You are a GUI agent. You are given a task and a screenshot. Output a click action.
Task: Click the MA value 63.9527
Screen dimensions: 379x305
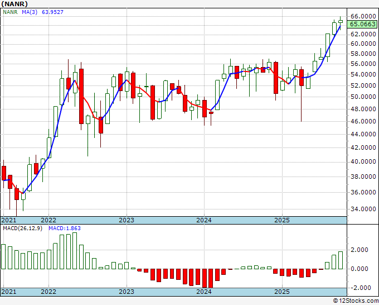[x=52, y=12]
